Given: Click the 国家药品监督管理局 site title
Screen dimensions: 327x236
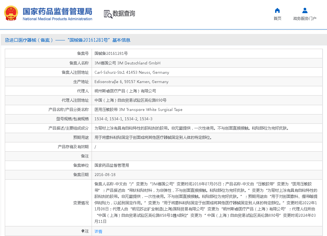Looking at the screenshot, I should (x=57, y=11).
